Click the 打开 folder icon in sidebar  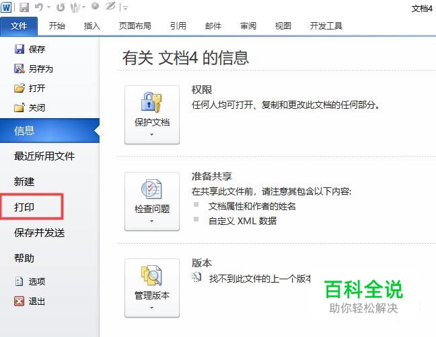(x=20, y=88)
